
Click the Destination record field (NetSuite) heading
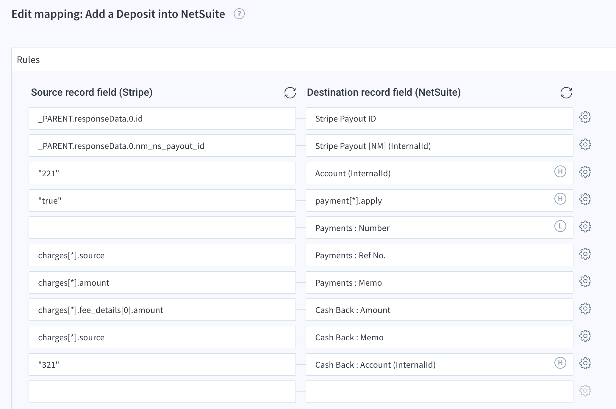pos(384,92)
